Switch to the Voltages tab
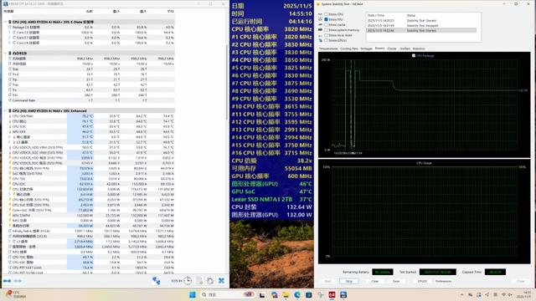The image size is (536, 301). tap(367, 48)
